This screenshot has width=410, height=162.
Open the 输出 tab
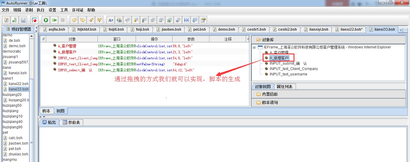tap(49, 122)
